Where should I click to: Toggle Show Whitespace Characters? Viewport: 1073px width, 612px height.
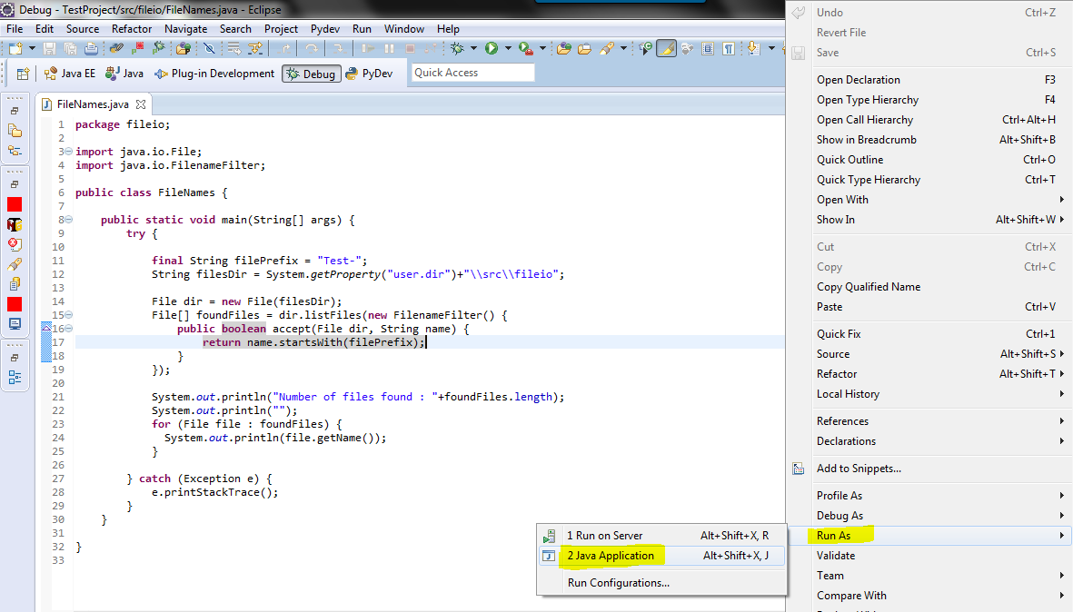pos(727,50)
